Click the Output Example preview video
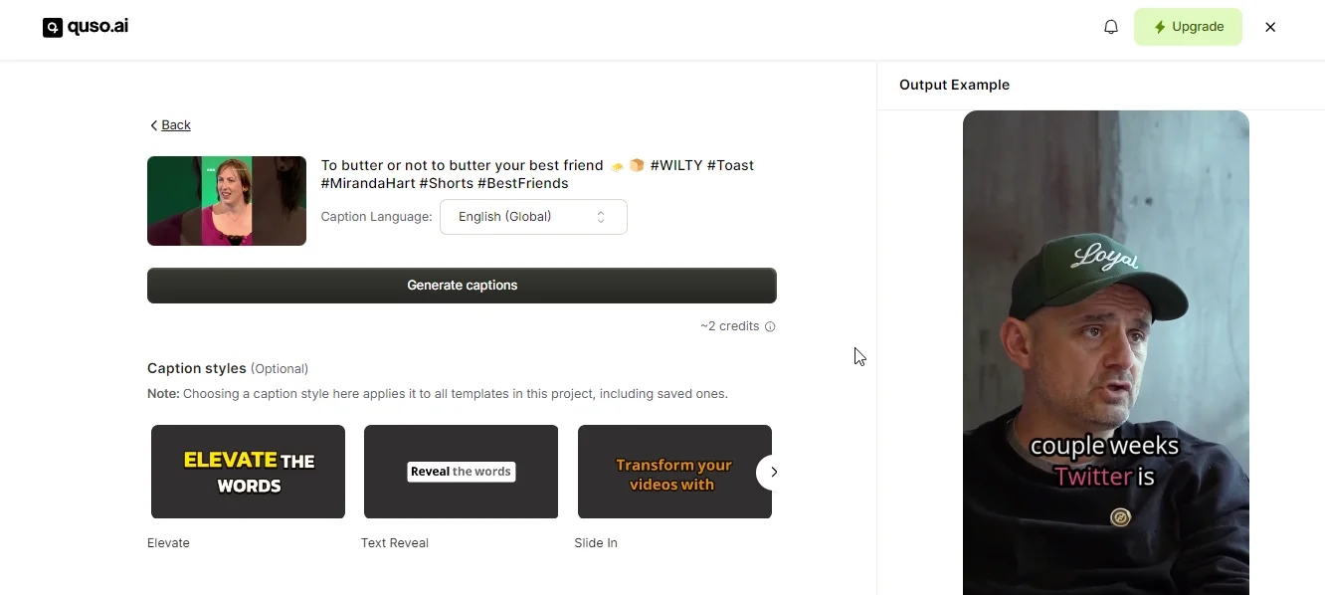 pos(1106,352)
